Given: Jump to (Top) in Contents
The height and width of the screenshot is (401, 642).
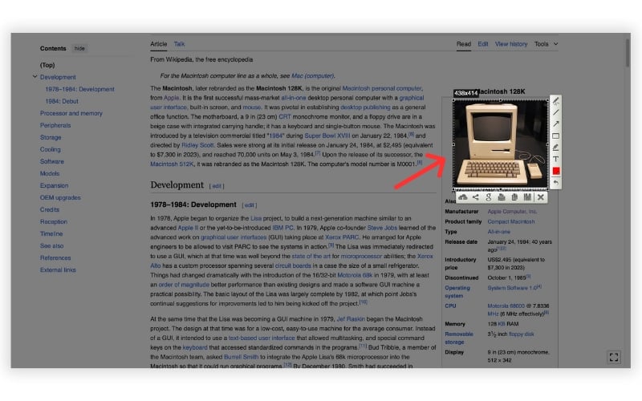Looking at the screenshot, I should (x=47, y=65).
